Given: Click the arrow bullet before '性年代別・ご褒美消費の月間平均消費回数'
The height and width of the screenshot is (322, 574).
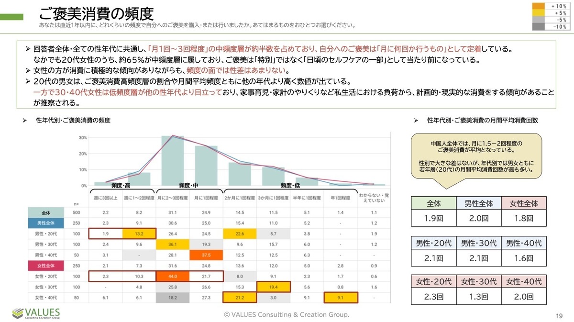Looking at the screenshot, I should coord(416,121).
